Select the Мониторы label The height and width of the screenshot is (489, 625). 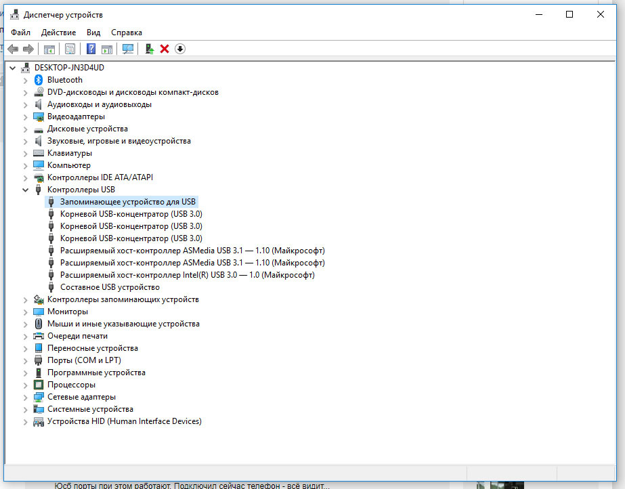(68, 312)
